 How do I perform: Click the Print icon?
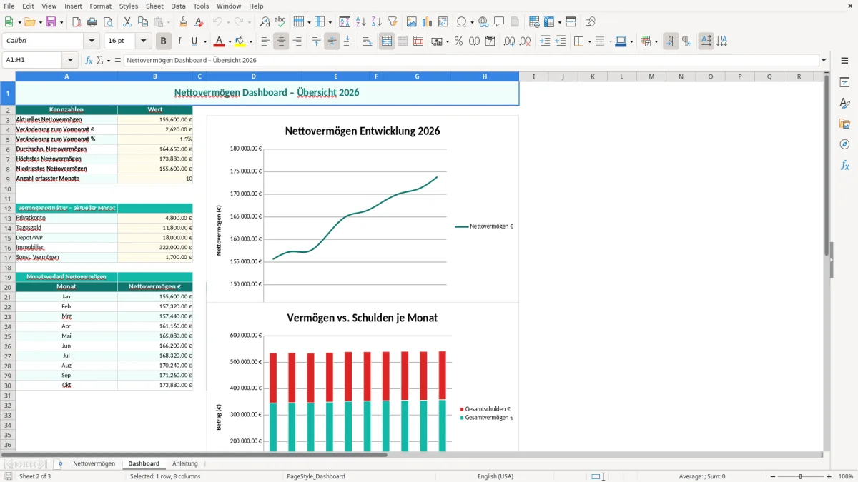pyautogui.click(x=92, y=22)
